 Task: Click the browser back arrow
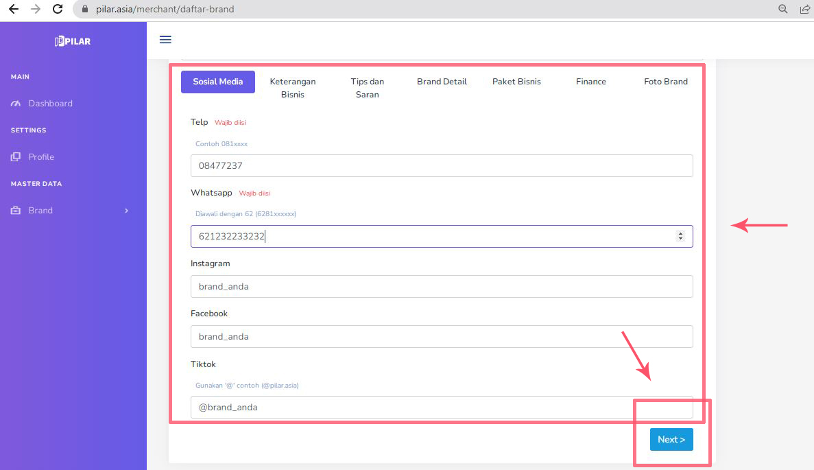pos(13,10)
